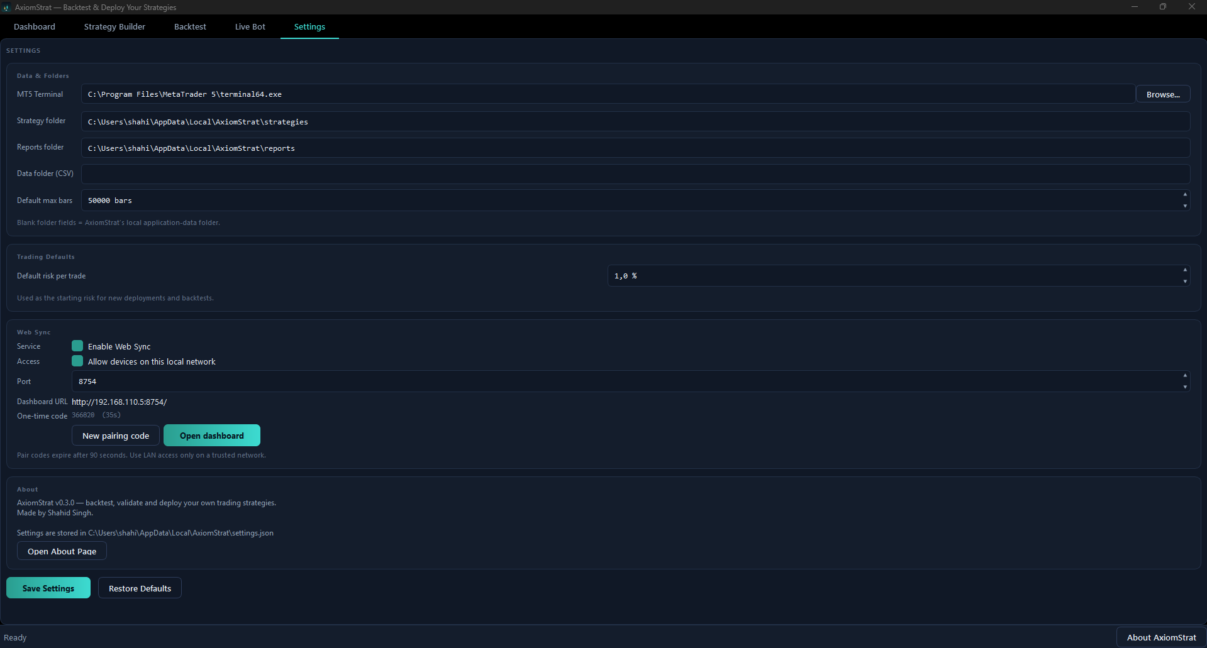Click the Reports folder path field
The height and width of the screenshot is (648, 1207).
click(635, 148)
